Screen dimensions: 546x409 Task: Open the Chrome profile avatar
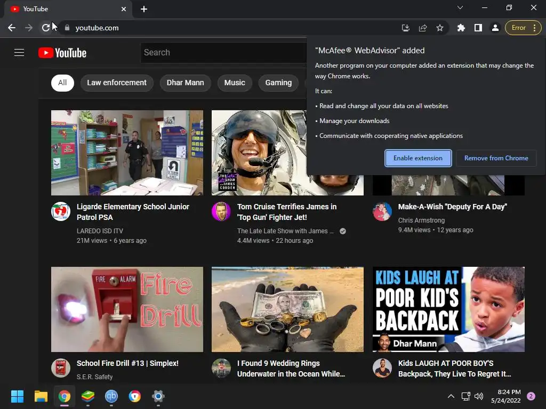(x=495, y=28)
